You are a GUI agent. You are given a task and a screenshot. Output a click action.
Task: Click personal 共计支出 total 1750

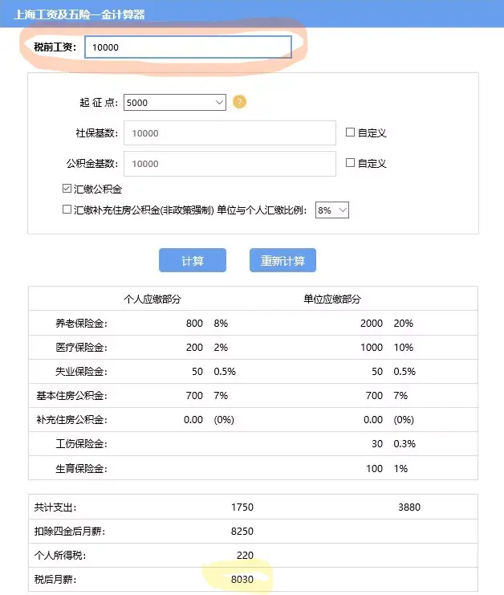pyautogui.click(x=242, y=507)
